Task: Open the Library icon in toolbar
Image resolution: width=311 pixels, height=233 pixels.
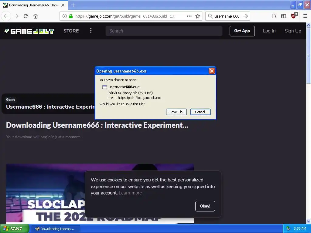Action: [x=274, y=16]
